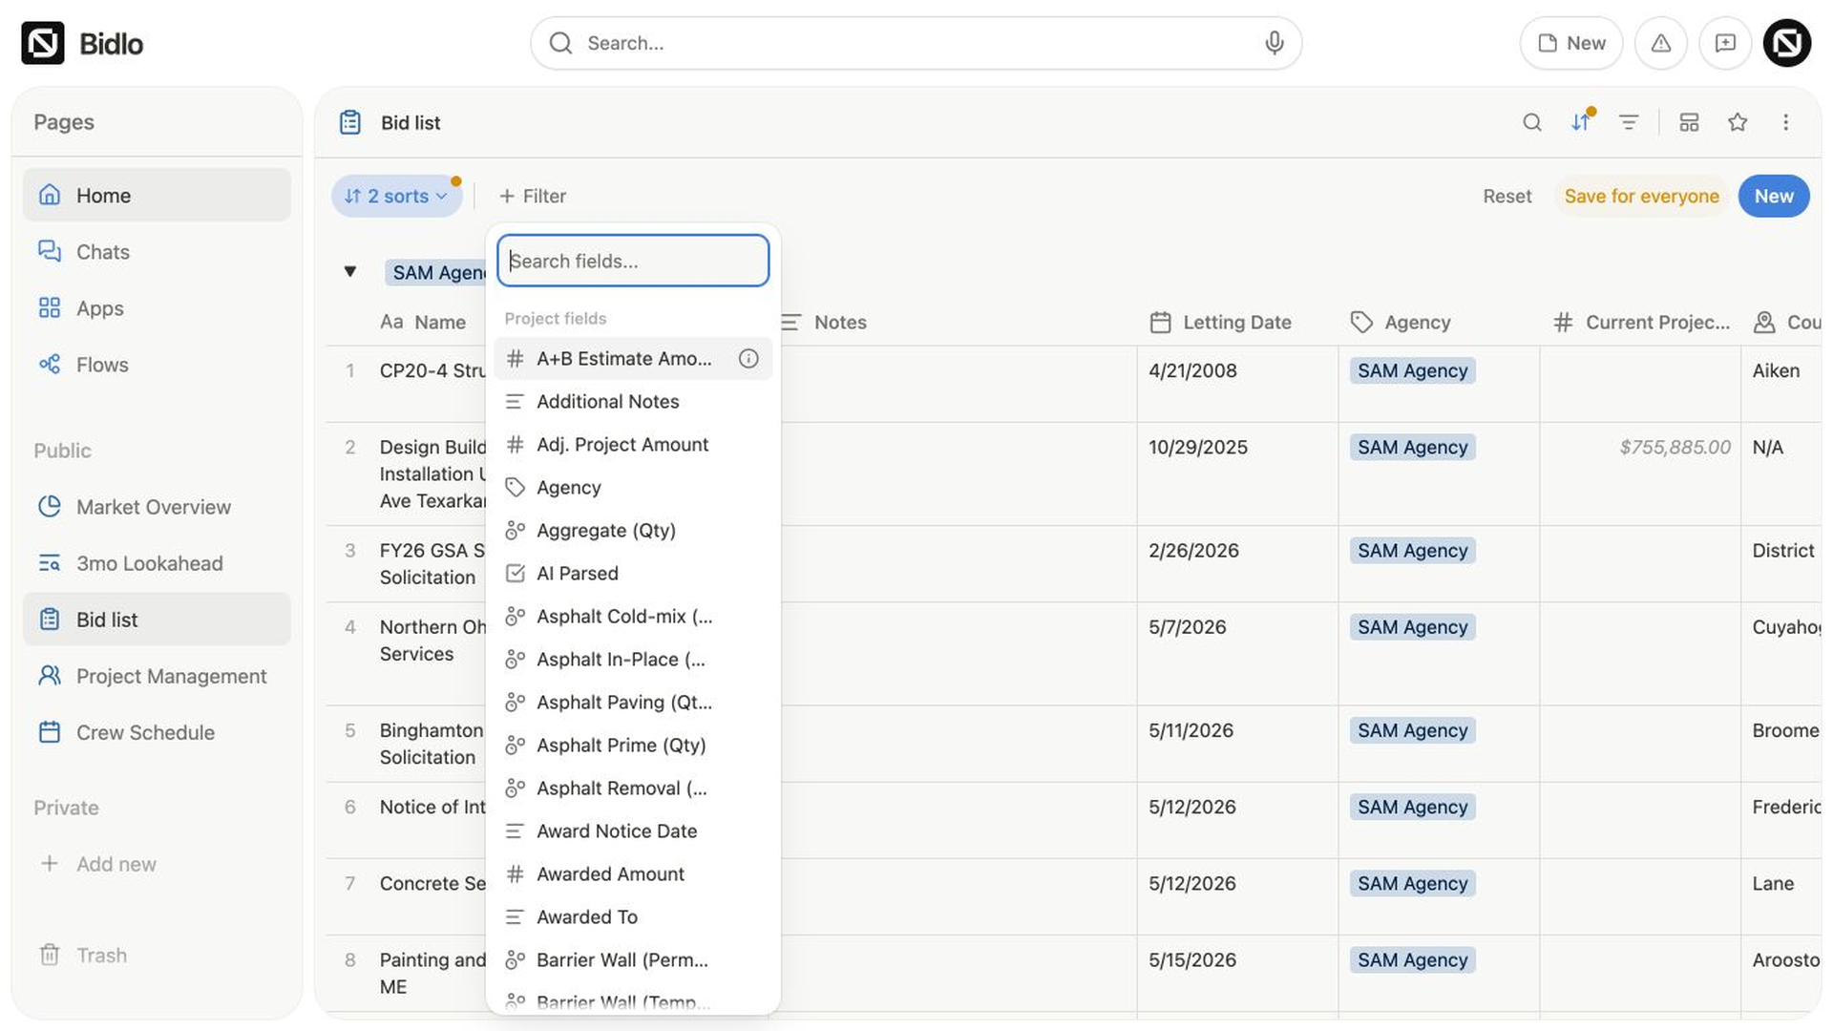The height and width of the screenshot is (1031, 1833).
Task: Open Project Management page
Action: pyautogui.click(x=157, y=675)
